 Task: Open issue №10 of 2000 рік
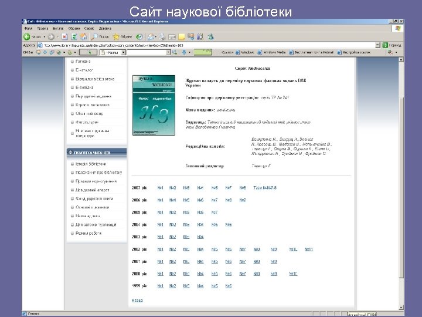click(x=293, y=274)
